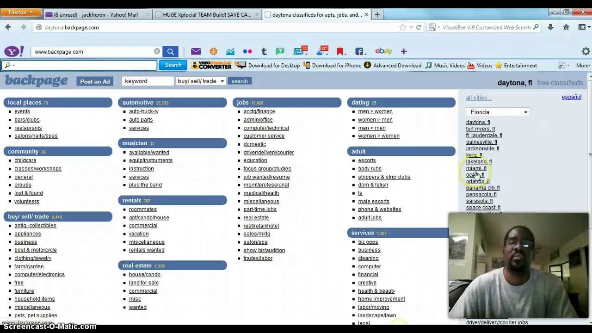The image size is (592, 333).
Task: Open the Florida state dropdown
Action: coord(497,112)
